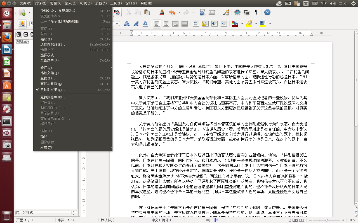
Task: Open 应用的样式 combo box in styles panel
Action: coord(46,213)
